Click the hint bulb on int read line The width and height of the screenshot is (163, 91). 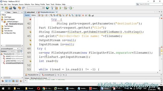[30, 61]
